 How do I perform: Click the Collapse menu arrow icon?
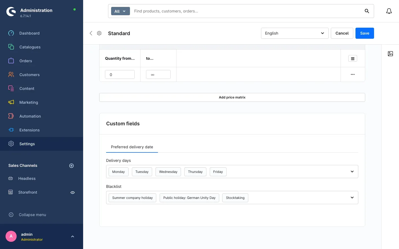click(x=11, y=215)
